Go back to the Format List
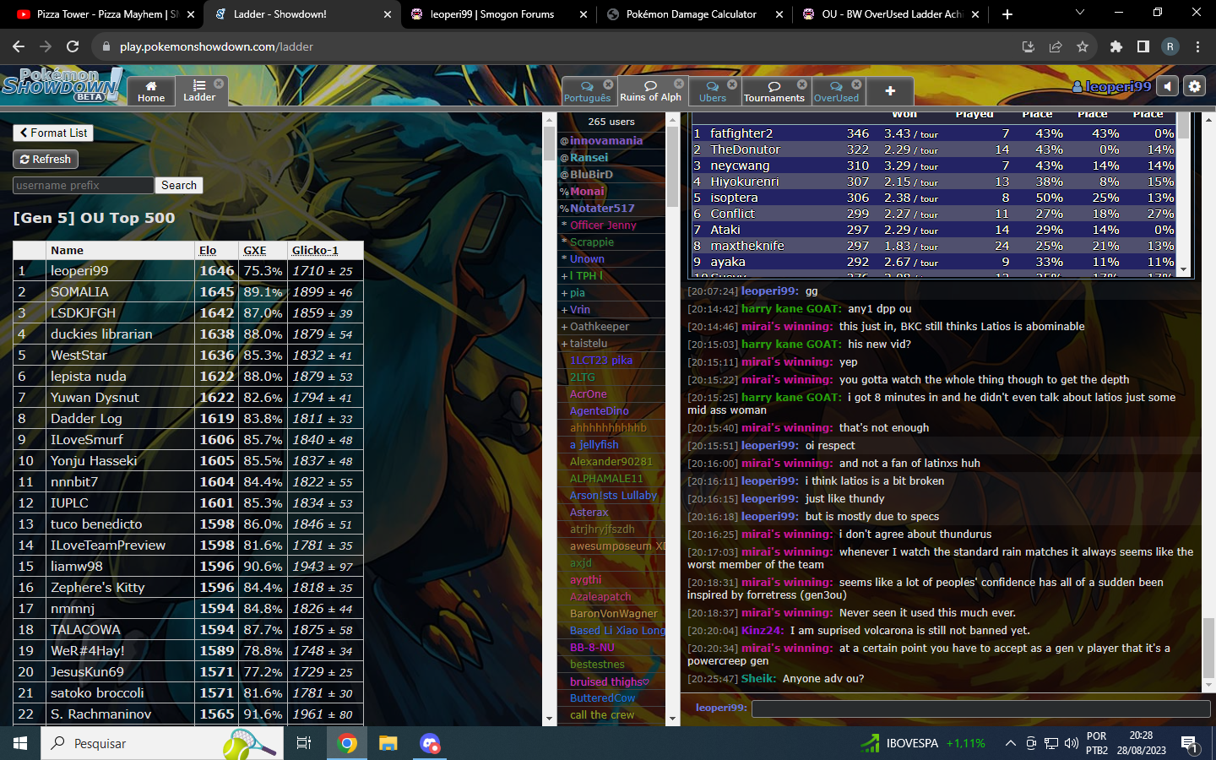1216x760 pixels. (x=52, y=133)
